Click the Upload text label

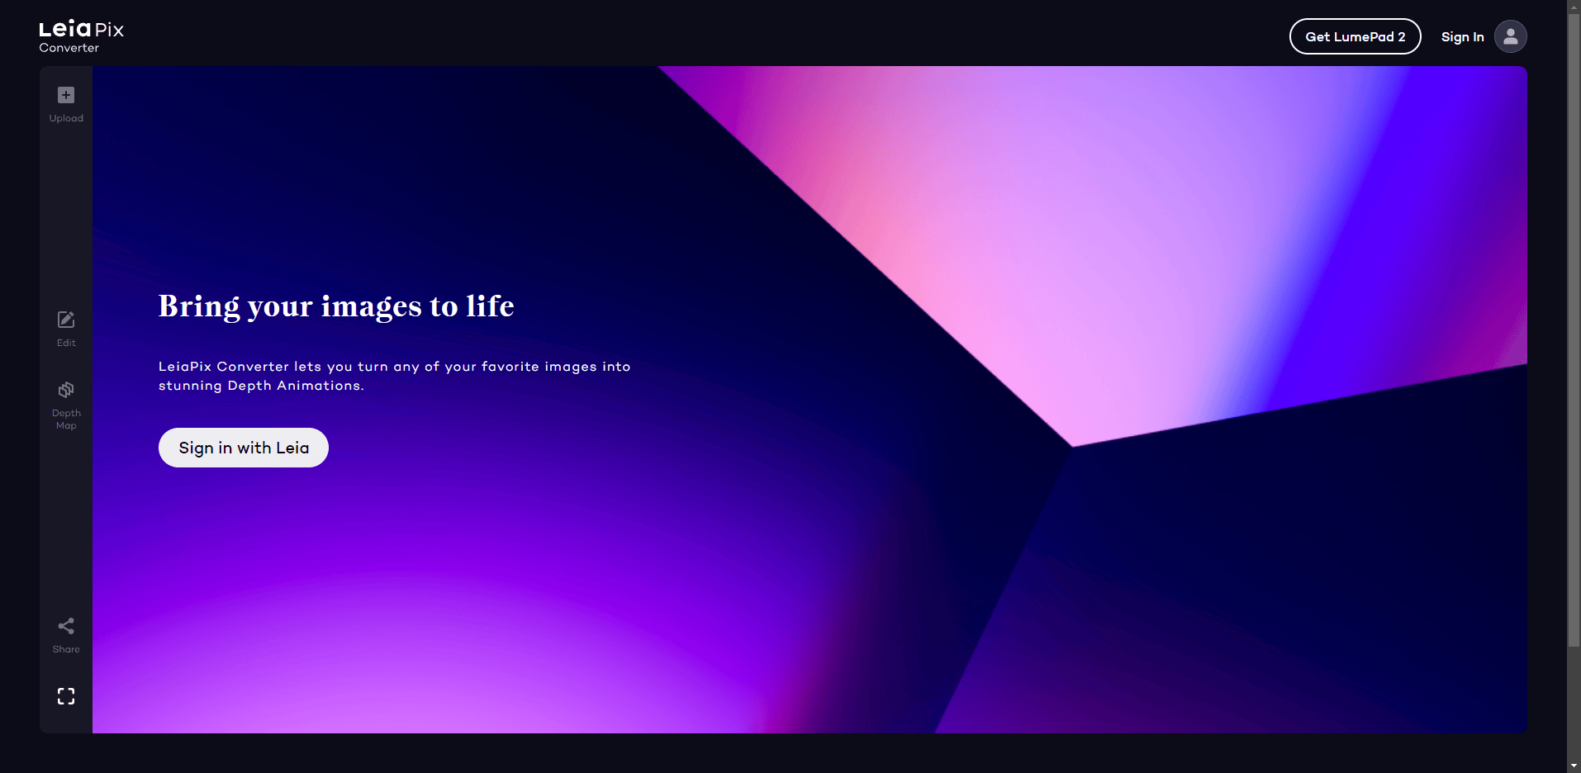pyautogui.click(x=66, y=118)
